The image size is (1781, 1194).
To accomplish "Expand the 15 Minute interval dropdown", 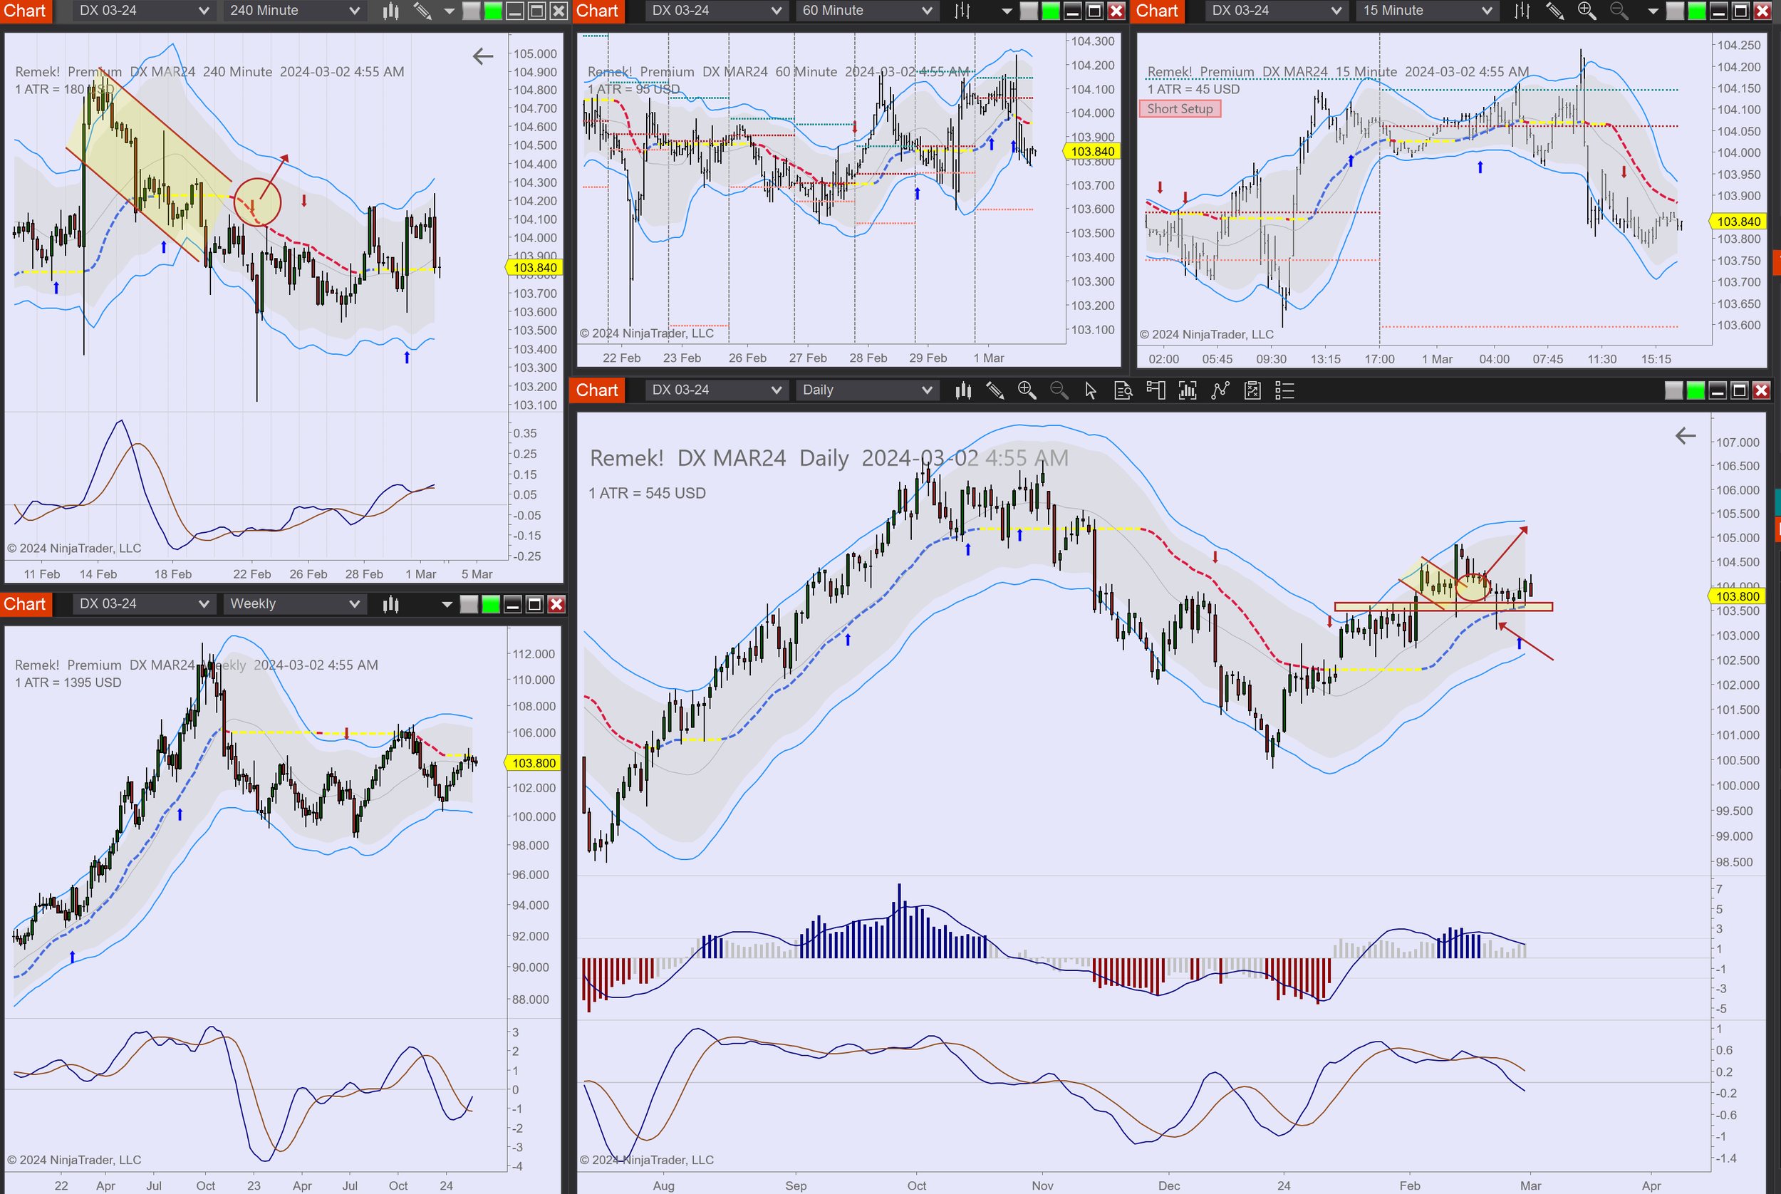I will point(1427,11).
